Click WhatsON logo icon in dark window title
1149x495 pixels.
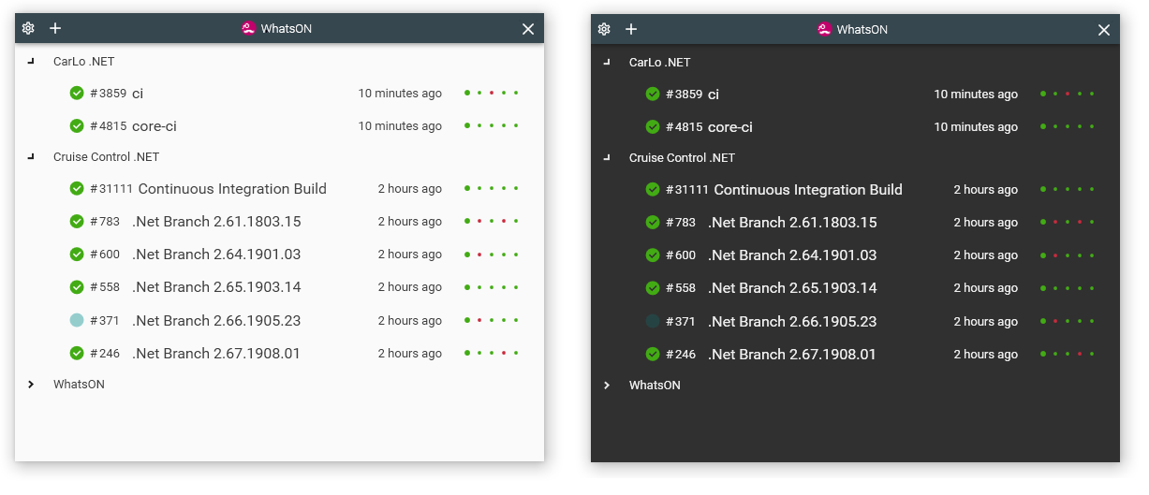point(824,29)
